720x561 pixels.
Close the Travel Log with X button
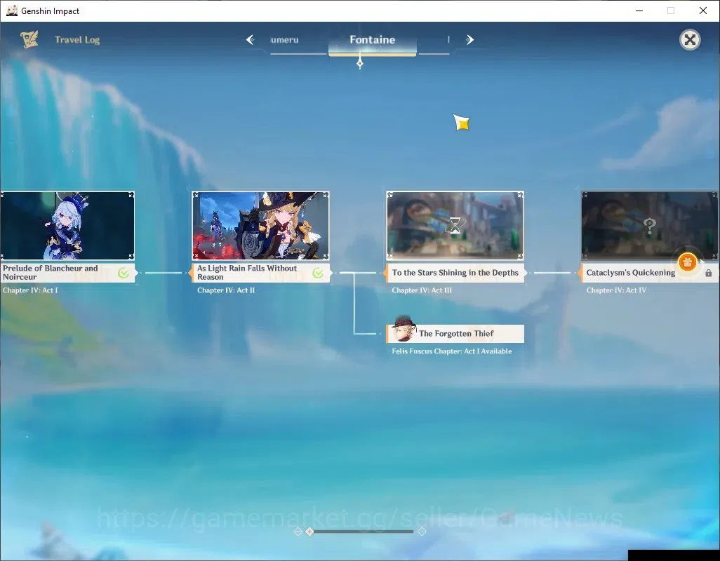click(x=690, y=40)
